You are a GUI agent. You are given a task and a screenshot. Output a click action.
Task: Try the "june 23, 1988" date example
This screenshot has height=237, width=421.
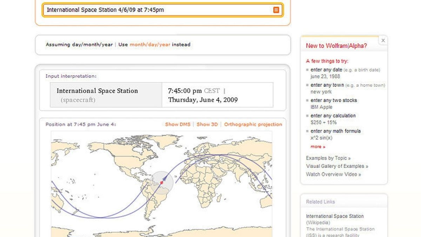click(324, 76)
